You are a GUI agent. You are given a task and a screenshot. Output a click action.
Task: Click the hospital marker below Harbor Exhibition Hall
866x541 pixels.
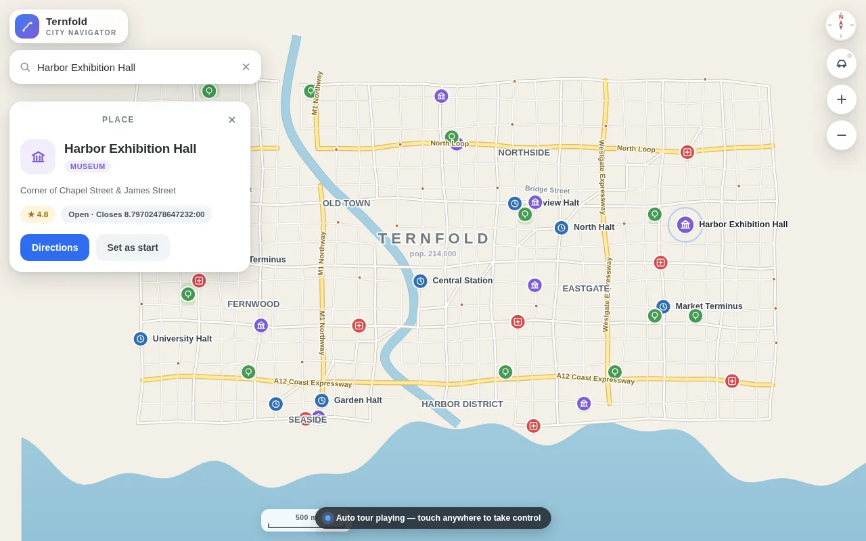pos(661,262)
